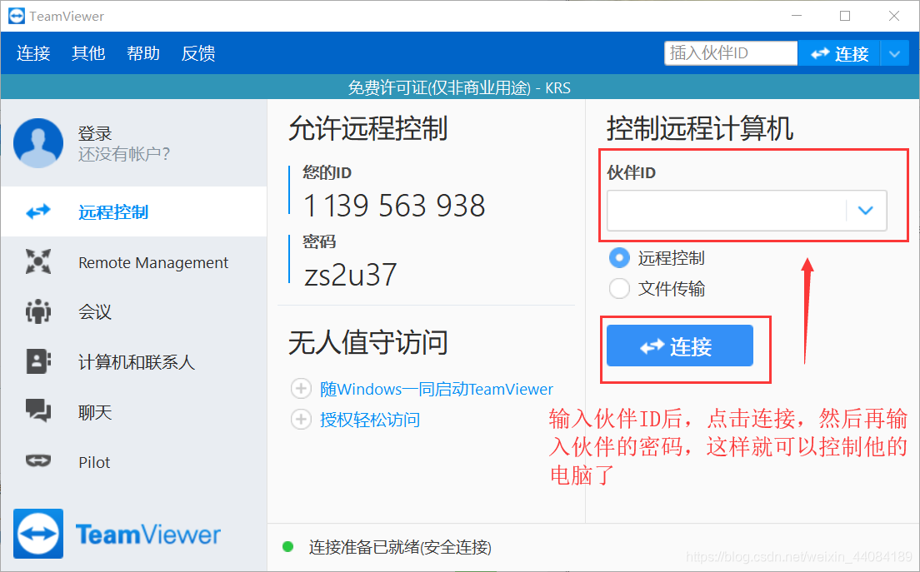Expand the header connect dropdown arrow

coord(895,54)
